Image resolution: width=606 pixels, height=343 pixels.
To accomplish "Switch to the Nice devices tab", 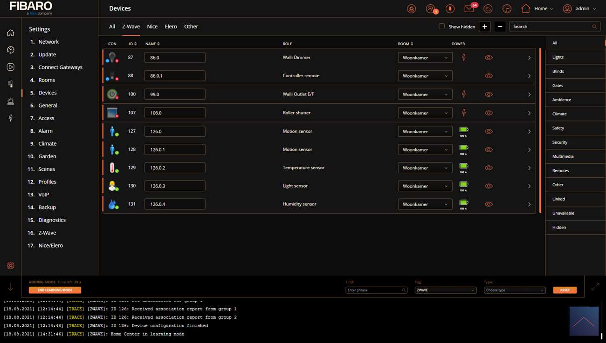I will pyautogui.click(x=152, y=27).
